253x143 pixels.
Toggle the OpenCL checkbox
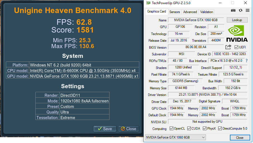pyautogui.click(x=172, y=129)
